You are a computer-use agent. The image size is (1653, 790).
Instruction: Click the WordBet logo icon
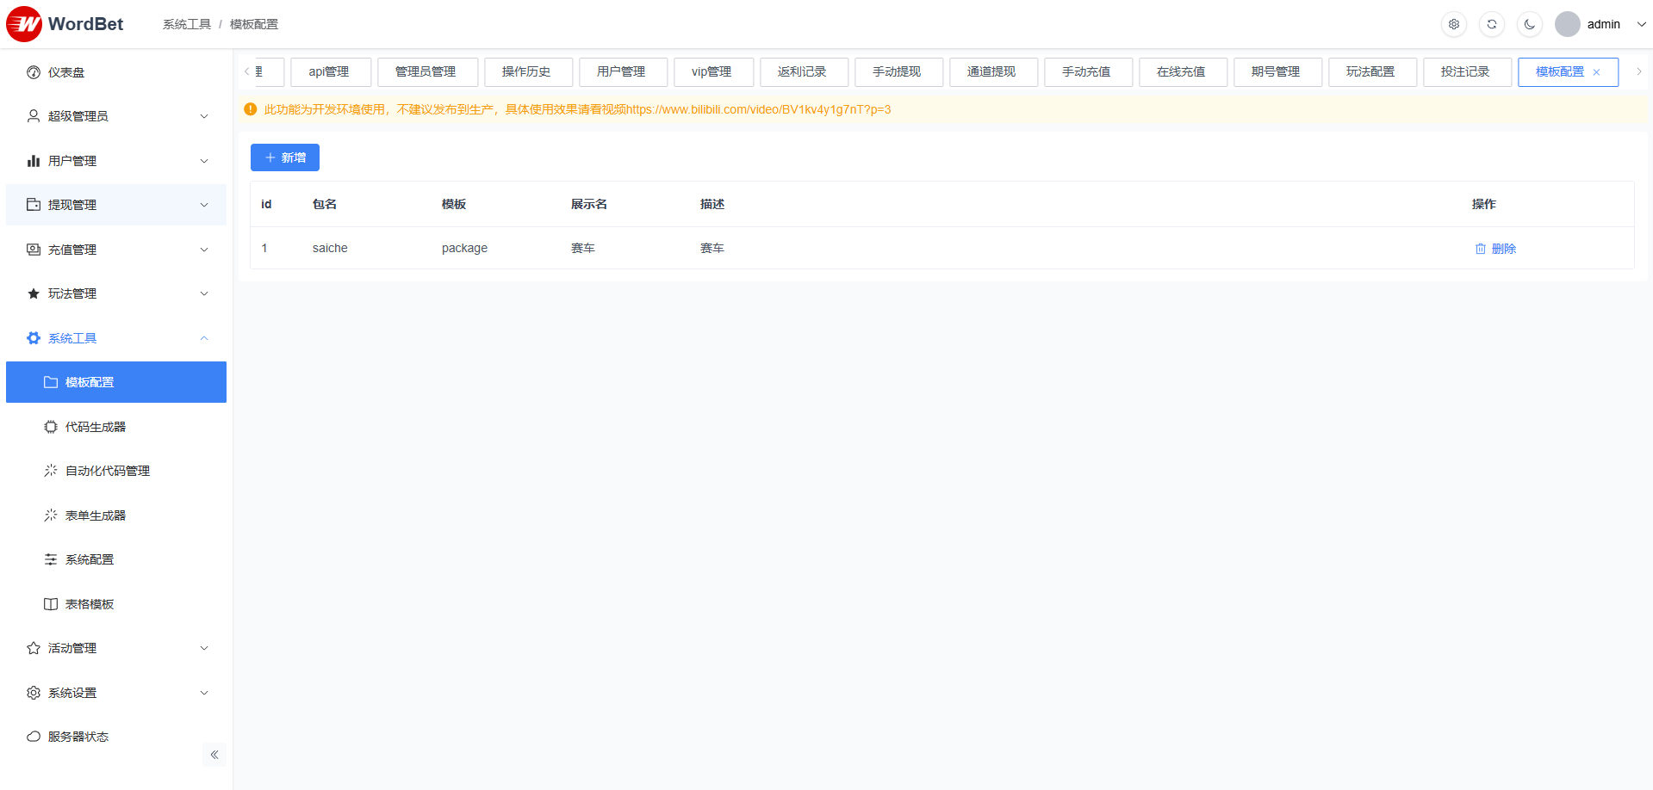coord(24,24)
